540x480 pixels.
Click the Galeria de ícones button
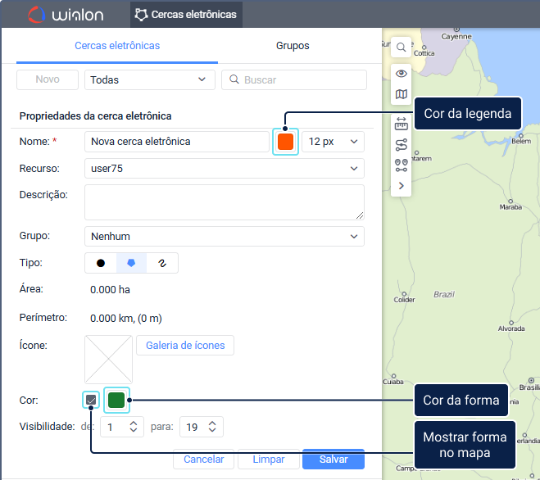point(185,345)
